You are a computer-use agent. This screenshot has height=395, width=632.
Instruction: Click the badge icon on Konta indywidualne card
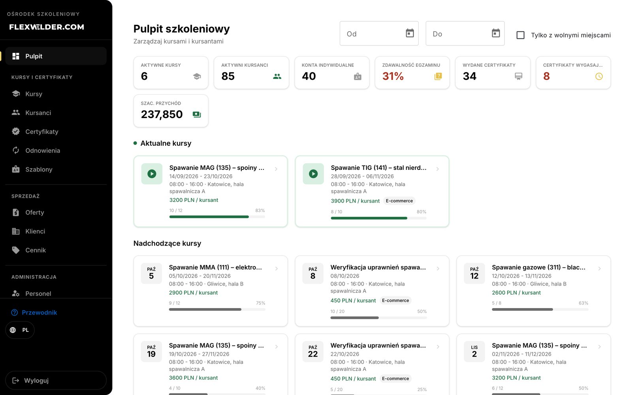click(357, 76)
